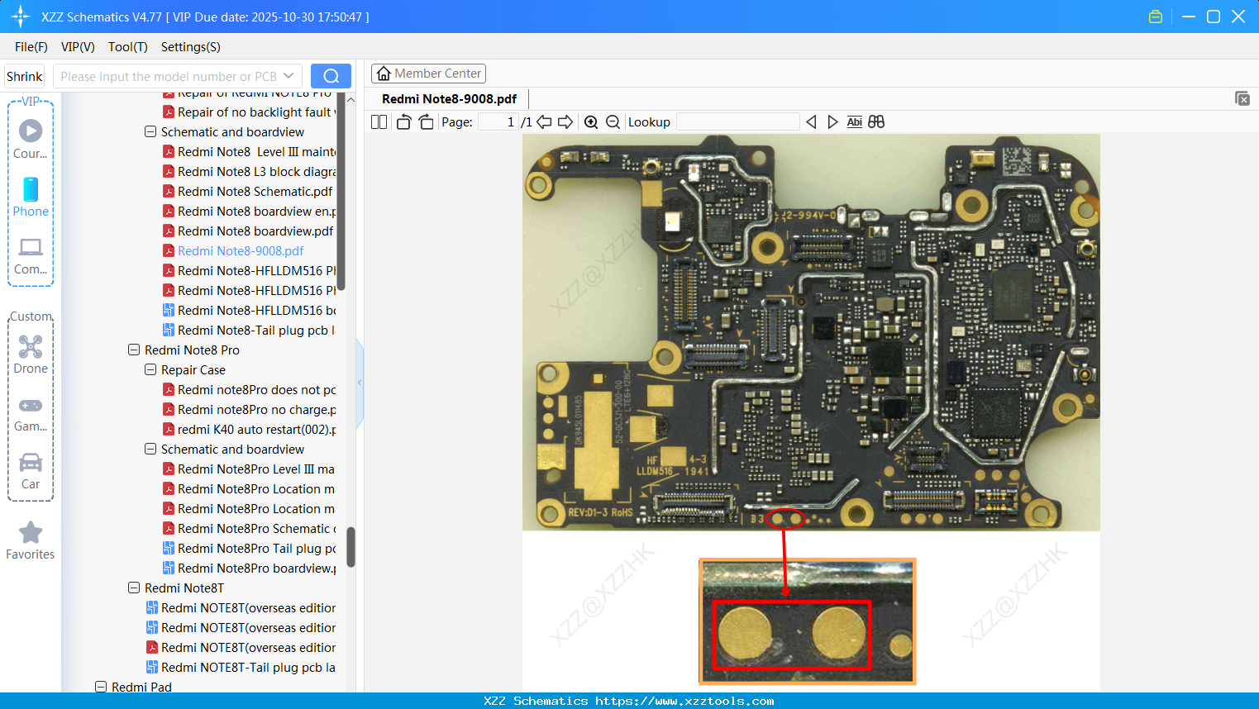The image size is (1259, 709).
Task: Toggle the Abi match-case text option
Action: coord(854,122)
